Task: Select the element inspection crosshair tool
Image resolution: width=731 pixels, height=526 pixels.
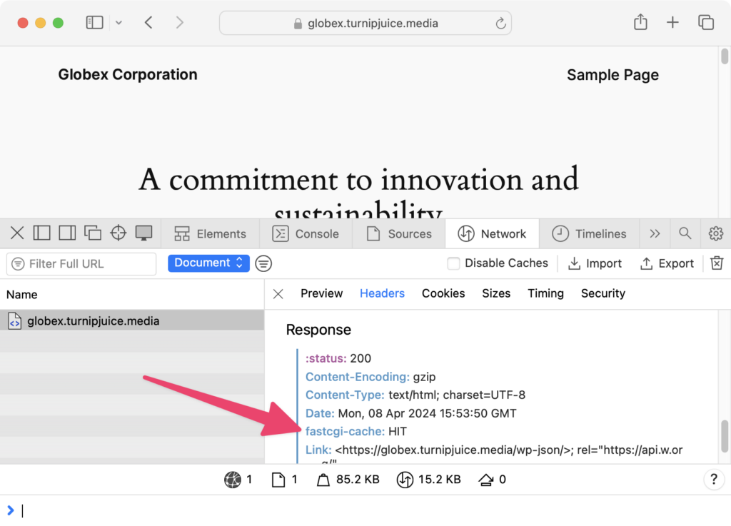Action: [118, 233]
